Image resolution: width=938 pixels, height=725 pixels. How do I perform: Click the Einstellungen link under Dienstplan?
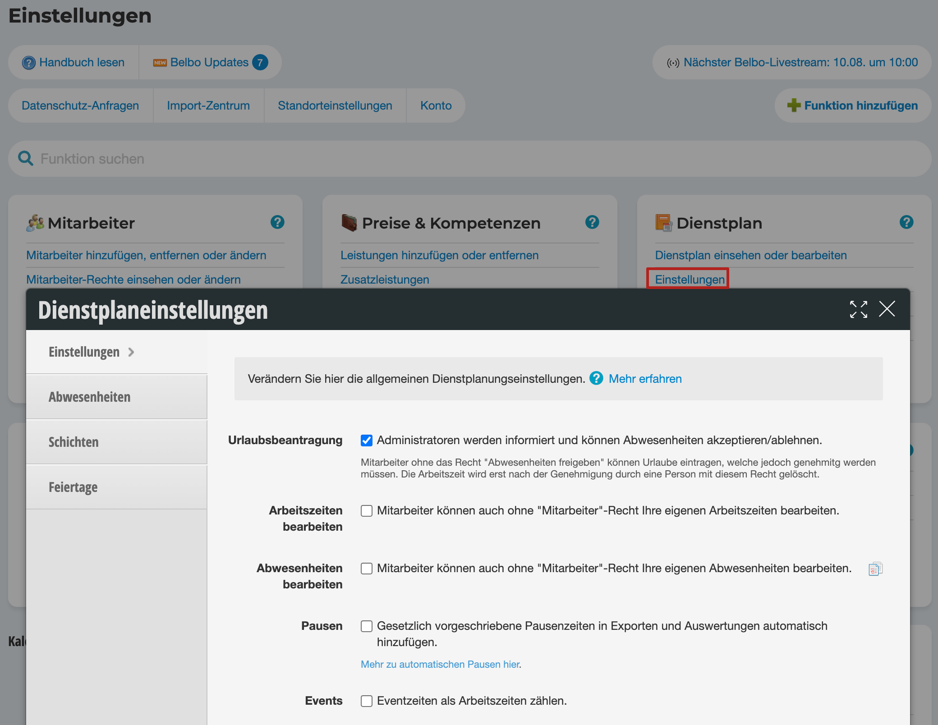tap(690, 280)
